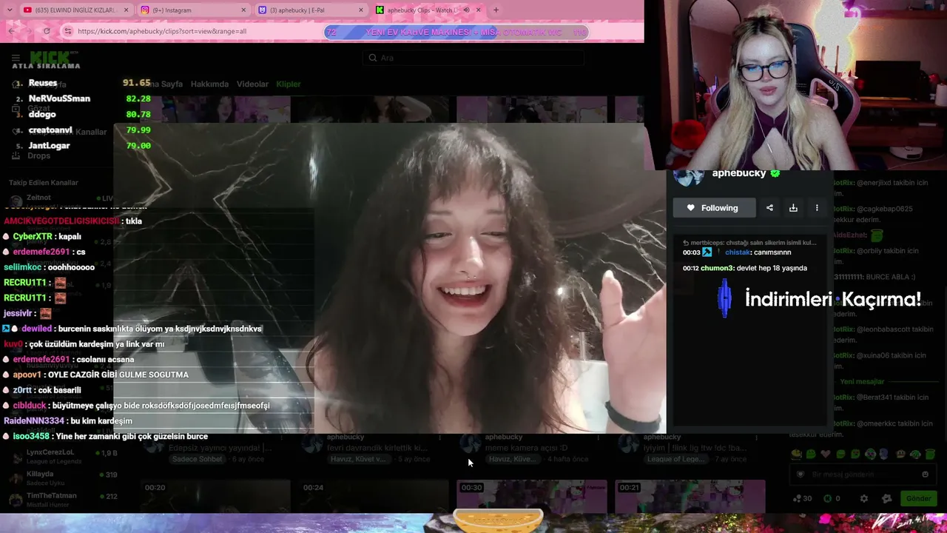947x533 pixels.
Task: Open TimTheTatman channel in sidebar
Action: (63, 500)
